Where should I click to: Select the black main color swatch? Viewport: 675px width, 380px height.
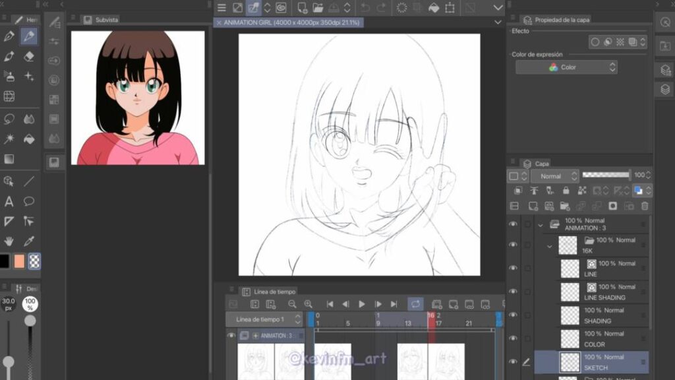point(4,261)
